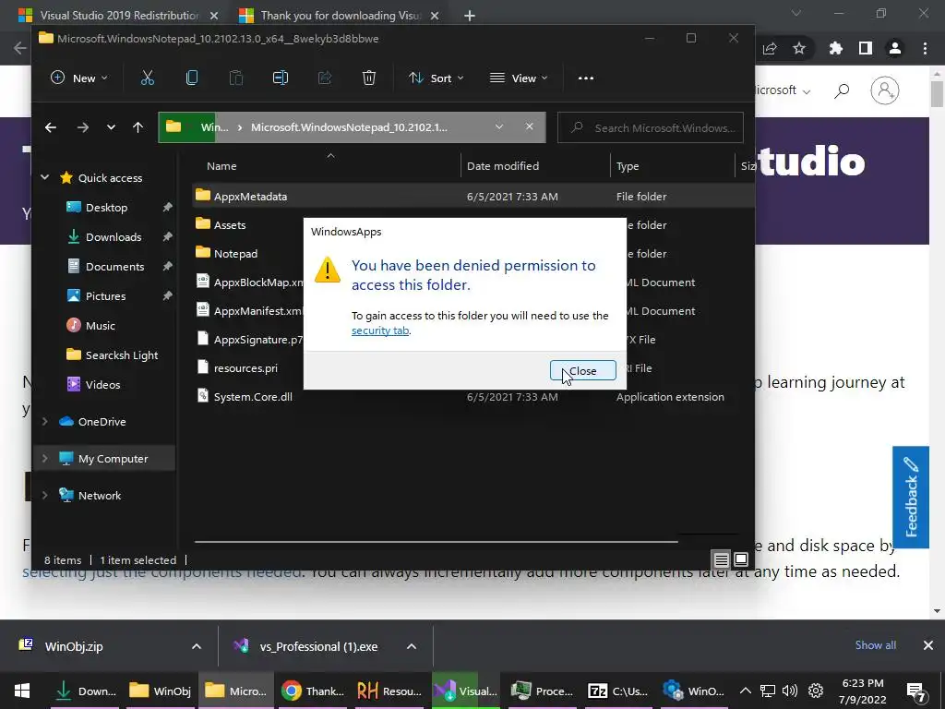This screenshot has height=709, width=945.
Task: Switch to details view layout icon
Action: 722,560
